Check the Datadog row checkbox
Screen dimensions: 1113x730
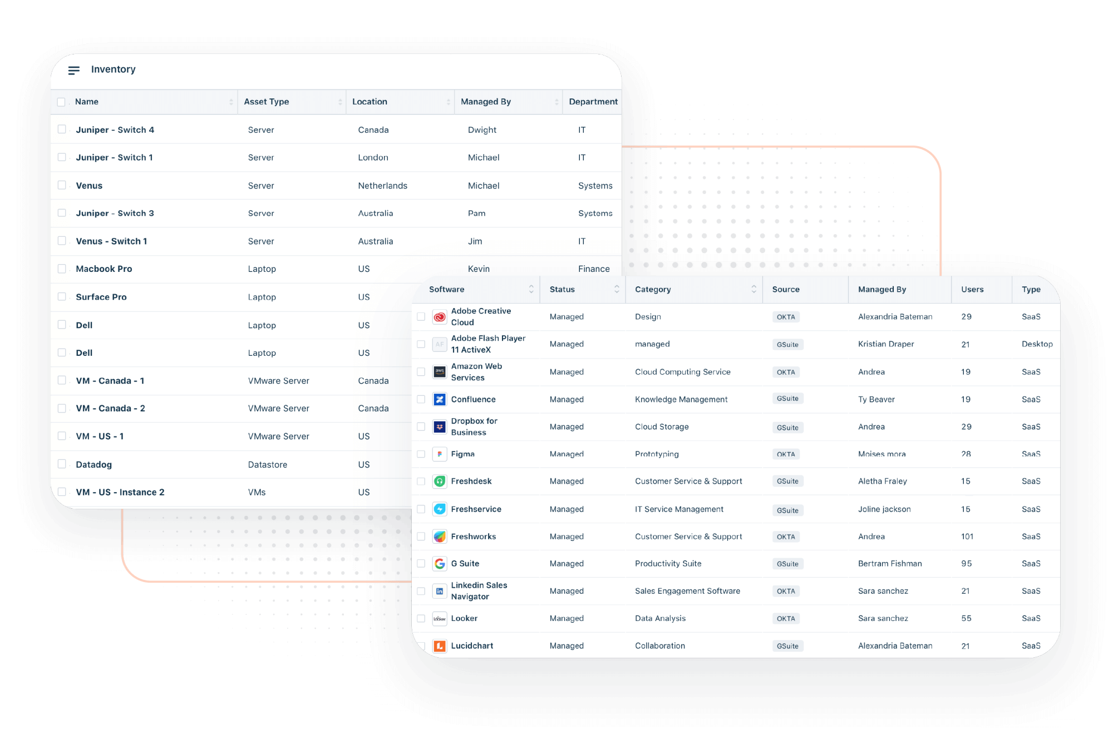click(62, 464)
